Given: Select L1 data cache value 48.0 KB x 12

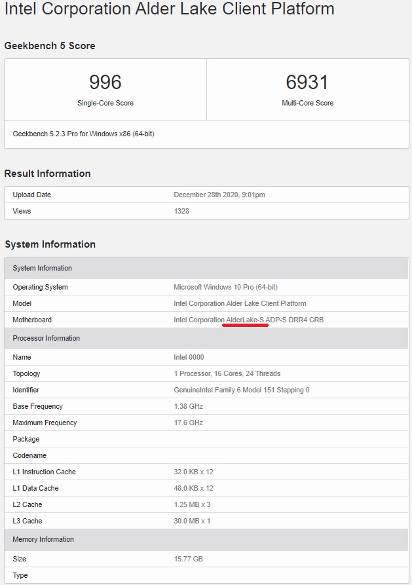Looking at the screenshot, I should (194, 489).
